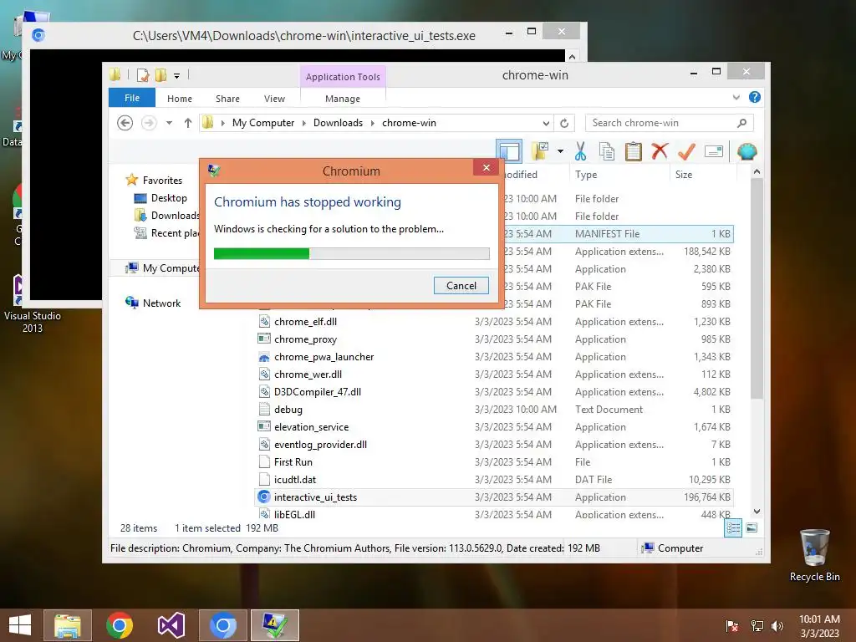This screenshot has width=856, height=642.
Task: Click the folder options toolbar icon
Action: click(541, 151)
